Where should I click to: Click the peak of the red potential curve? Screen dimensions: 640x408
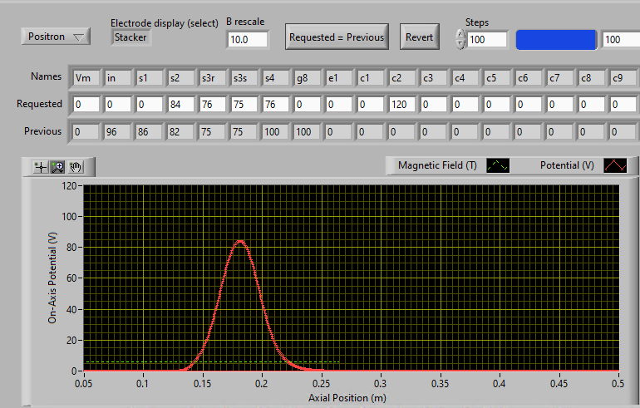pos(240,241)
